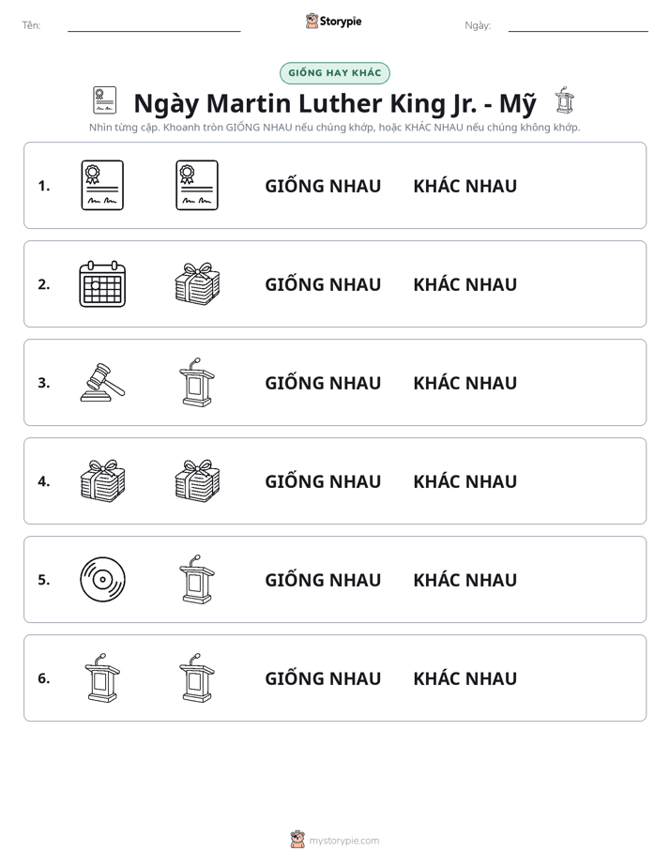Select GIỐNG NHAU in row 6

pyautogui.click(x=323, y=677)
